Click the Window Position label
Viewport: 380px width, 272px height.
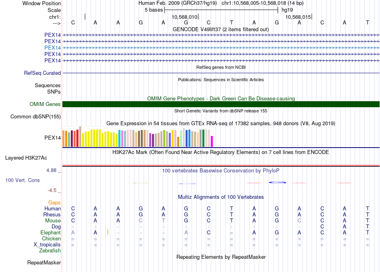tap(42, 3)
